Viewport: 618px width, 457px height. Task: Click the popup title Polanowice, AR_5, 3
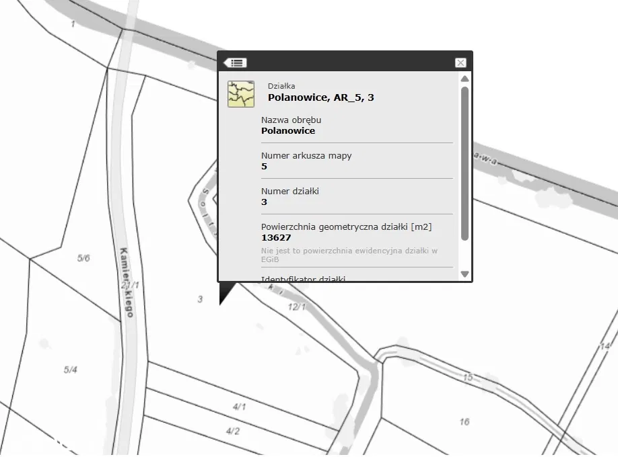coord(320,97)
